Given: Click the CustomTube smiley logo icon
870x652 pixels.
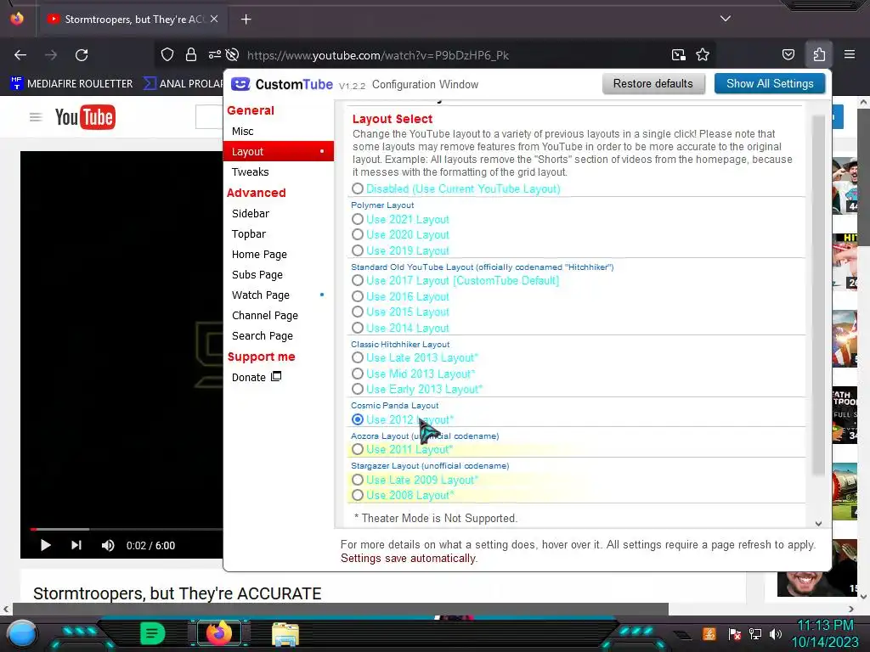Looking at the screenshot, I should [x=240, y=84].
